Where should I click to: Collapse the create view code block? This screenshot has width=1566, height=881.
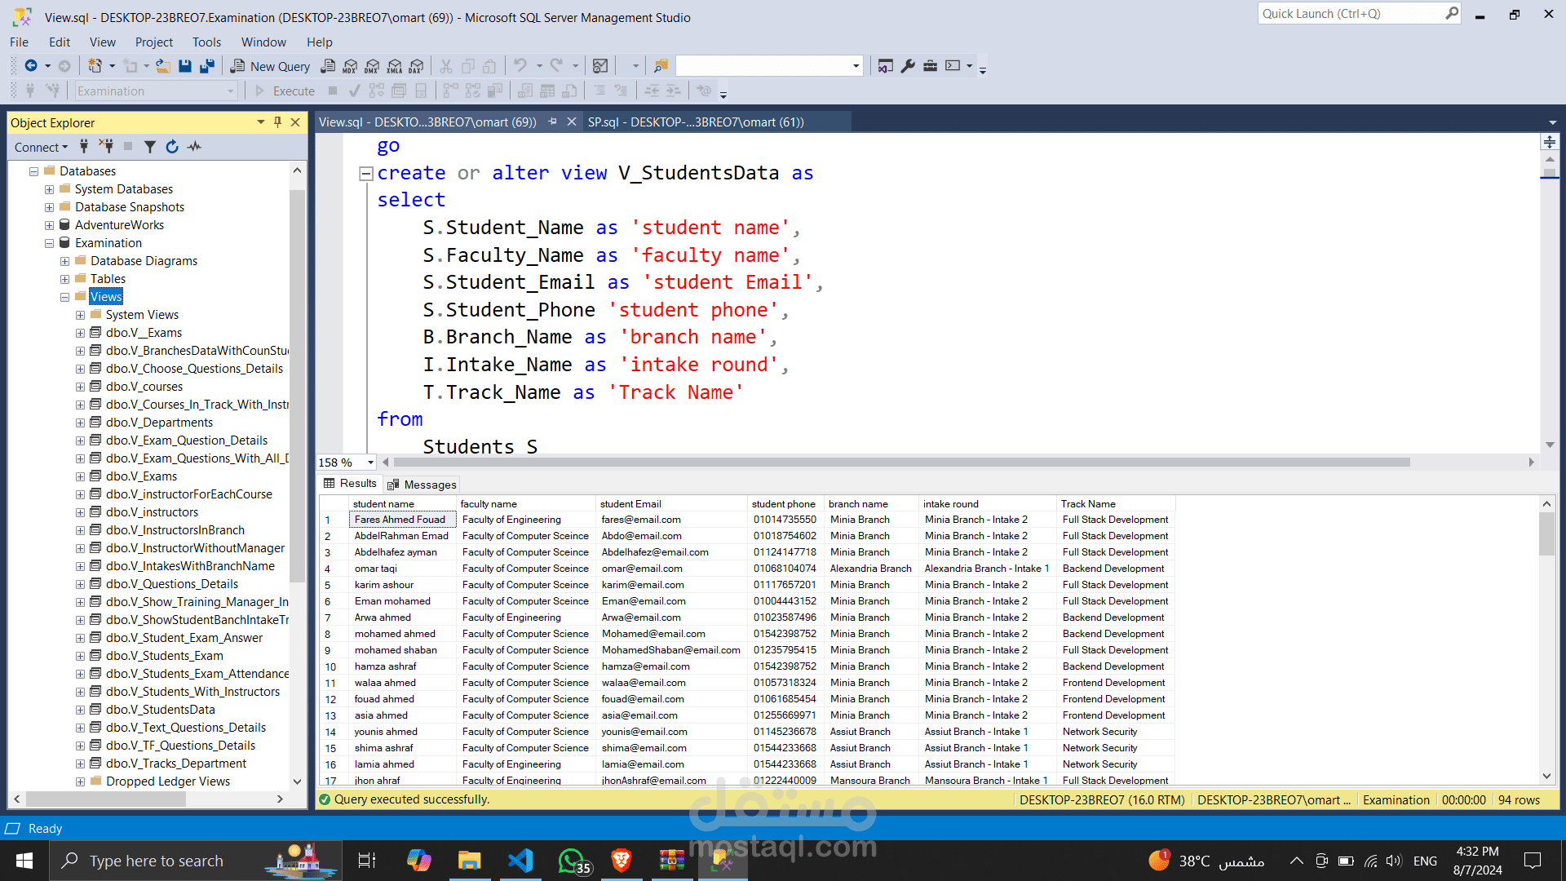[x=366, y=173]
